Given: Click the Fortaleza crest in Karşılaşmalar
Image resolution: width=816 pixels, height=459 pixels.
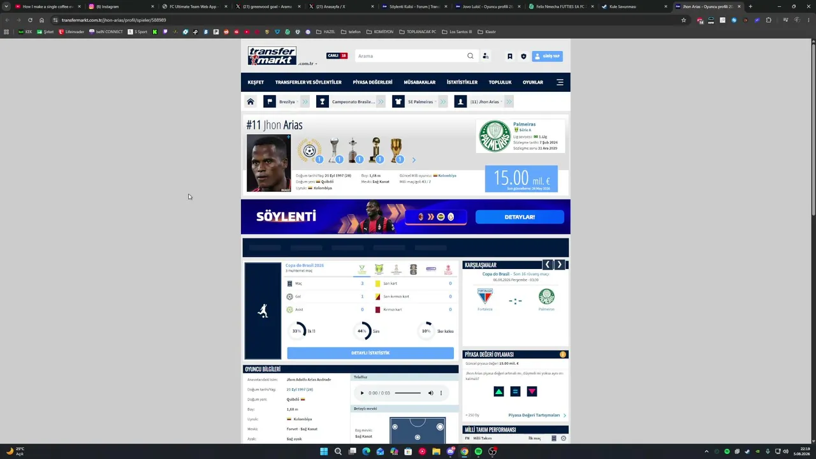Looking at the screenshot, I should click(485, 296).
